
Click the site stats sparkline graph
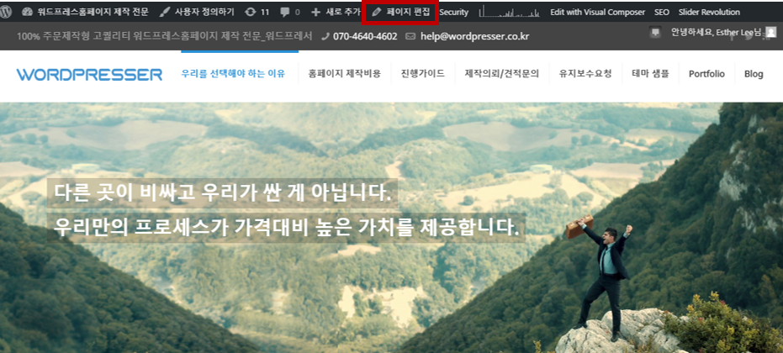510,12
